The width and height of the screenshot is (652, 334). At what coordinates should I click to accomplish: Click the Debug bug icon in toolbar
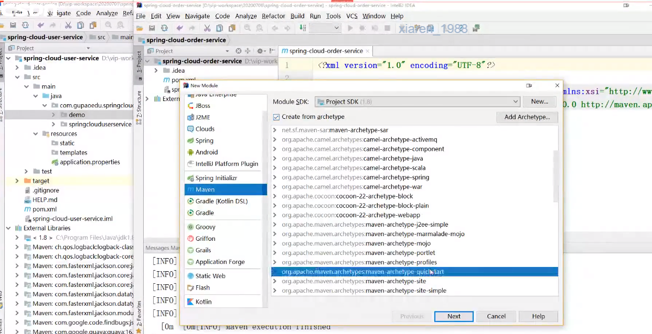[362, 28]
